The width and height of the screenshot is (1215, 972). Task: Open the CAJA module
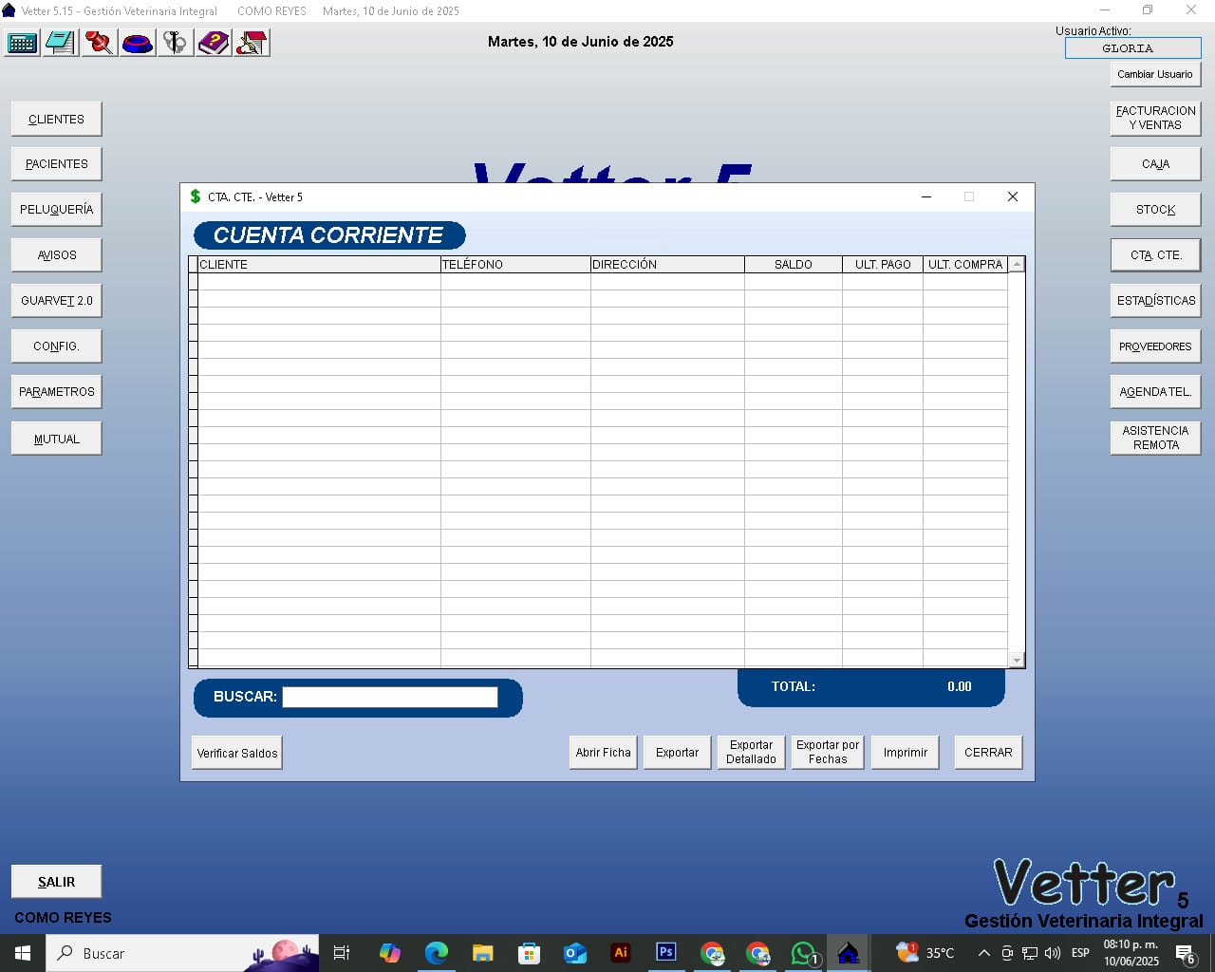click(x=1155, y=163)
